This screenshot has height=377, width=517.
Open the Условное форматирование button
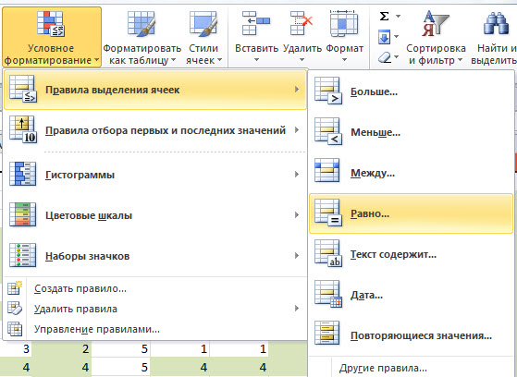(x=52, y=37)
